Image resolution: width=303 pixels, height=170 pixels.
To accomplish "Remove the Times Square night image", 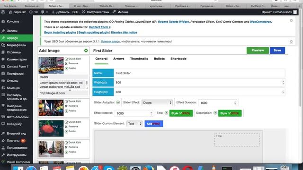I will click(x=71, y=106).
